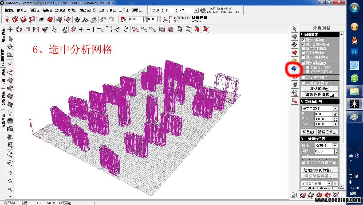The image size is (363, 205).
Task: Click the fit-range arrows icon beside 最大 field
Action: tap(336, 119)
